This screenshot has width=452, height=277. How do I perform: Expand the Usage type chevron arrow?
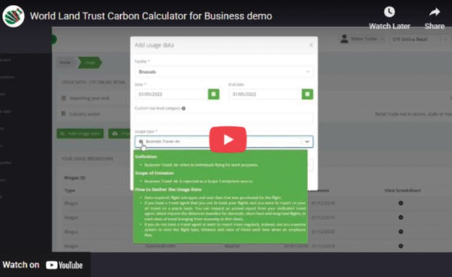coord(307,141)
